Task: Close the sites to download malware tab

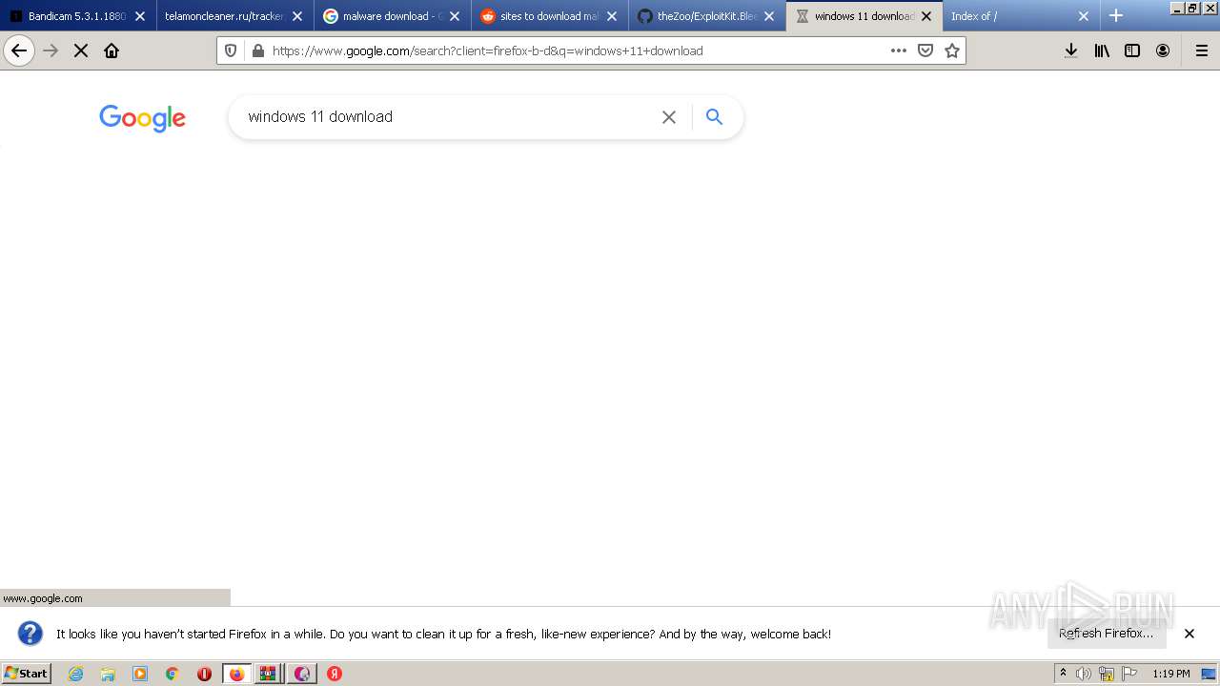Action: (612, 16)
